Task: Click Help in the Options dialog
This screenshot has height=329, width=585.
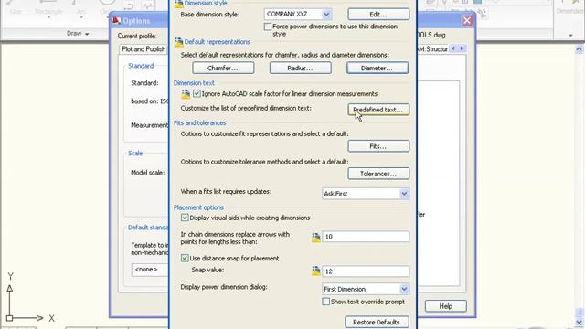Action: [x=445, y=306]
